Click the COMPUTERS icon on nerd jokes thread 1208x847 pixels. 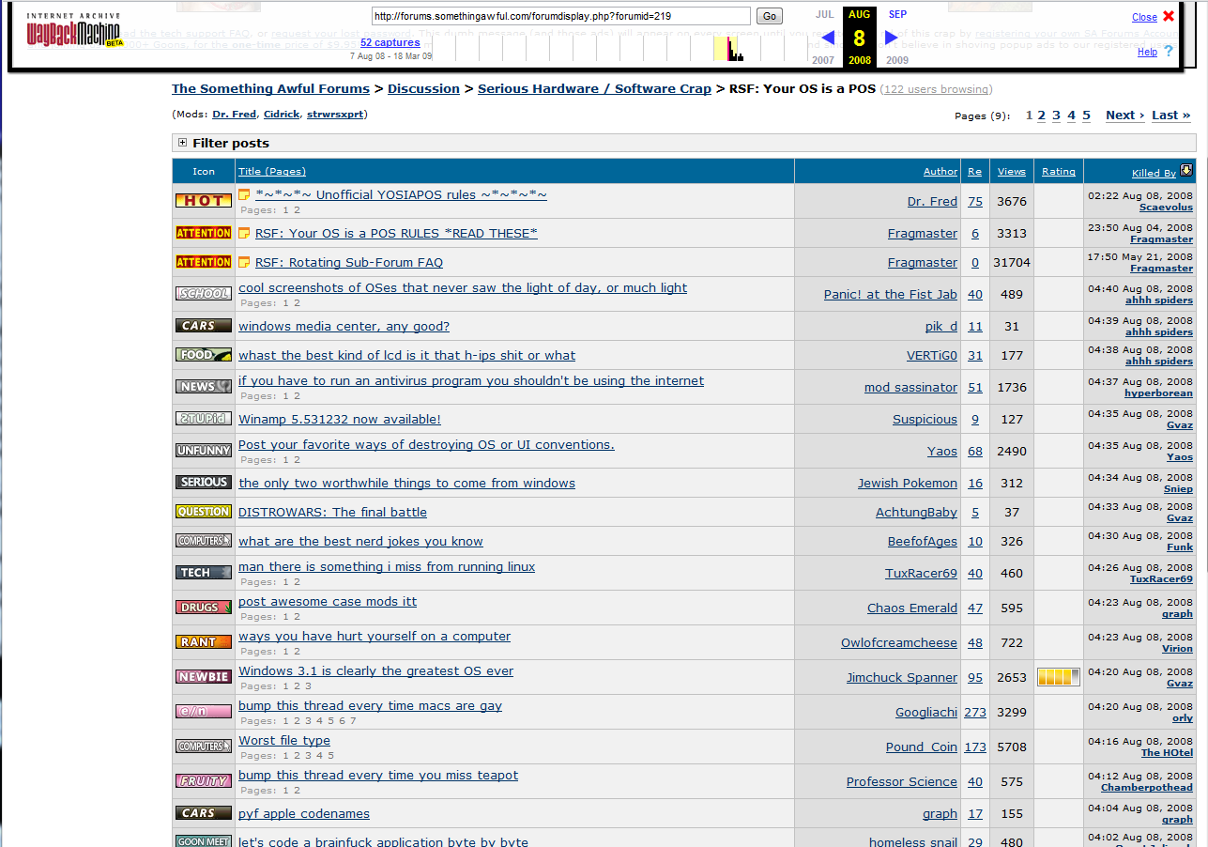(204, 541)
